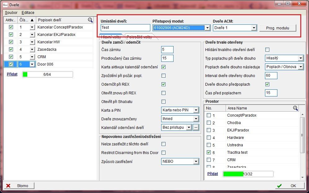Enable Otevřít při Shabatu checkbox
The height and width of the screenshot is (193, 309).
point(163,101)
